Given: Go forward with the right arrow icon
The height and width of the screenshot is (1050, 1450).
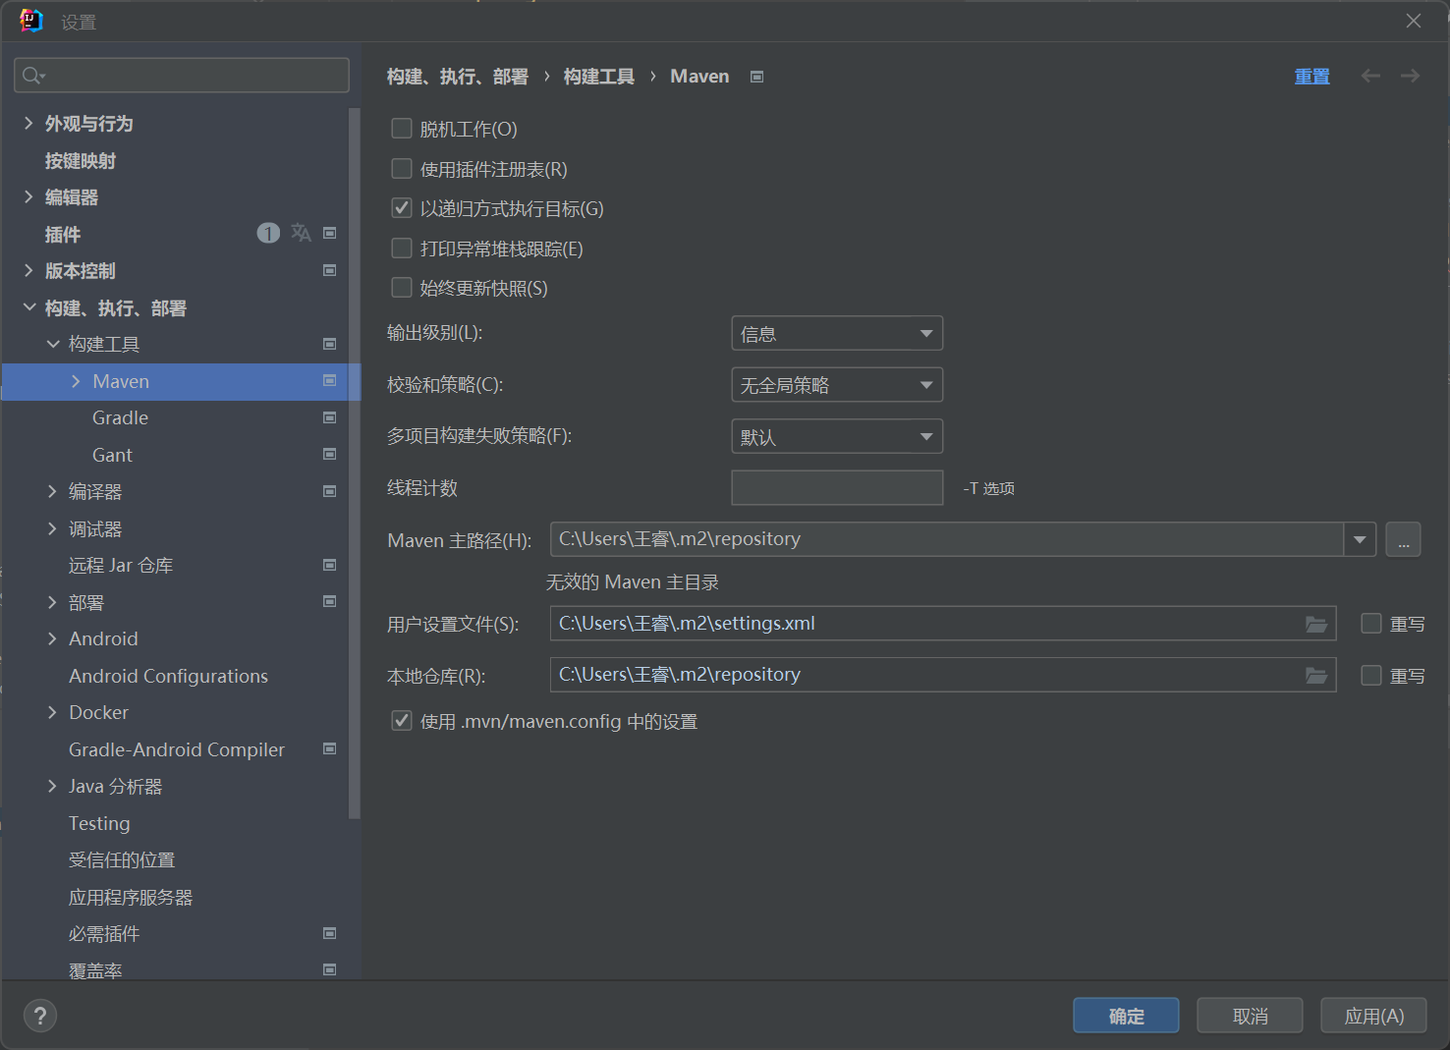Looking at the screenshot, I should (x=1410, y=76).
